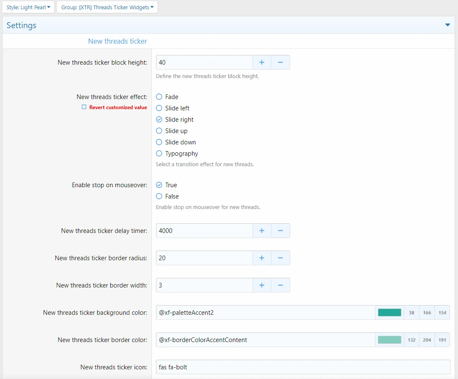This screenshot has height=379, width=458.
Task: Increase ticker border width value
Action: [x=262, y=285]
